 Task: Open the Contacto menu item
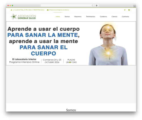tap(125, 16)
